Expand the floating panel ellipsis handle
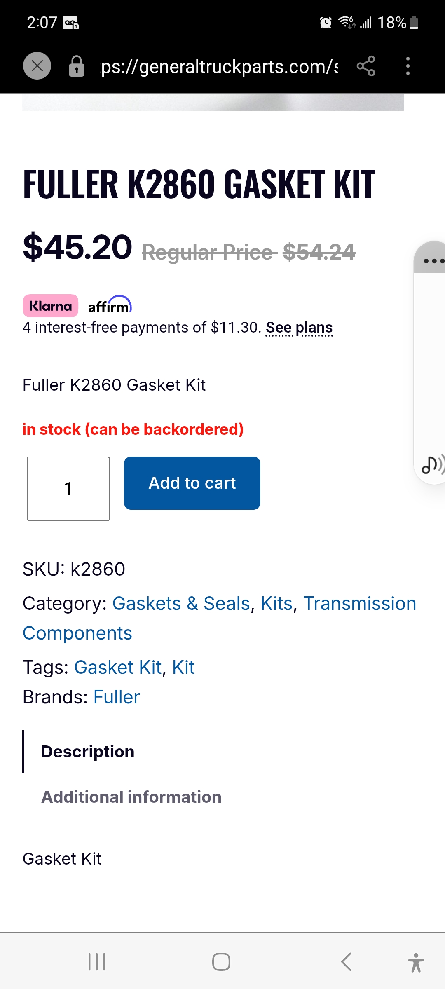Screen dimensions: 445x989 [433, 260]
